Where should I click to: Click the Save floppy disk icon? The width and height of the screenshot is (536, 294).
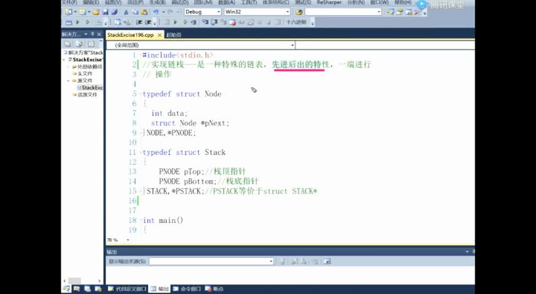(x=105, y=12)
